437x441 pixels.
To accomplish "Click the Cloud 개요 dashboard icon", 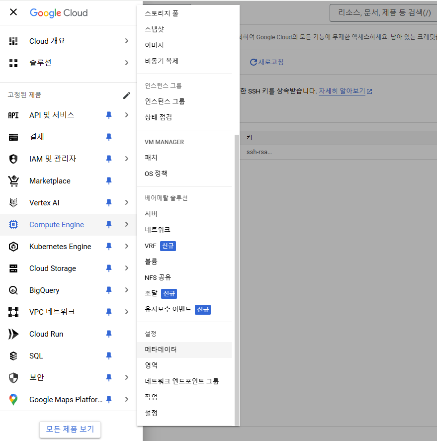I will point(13,41).
